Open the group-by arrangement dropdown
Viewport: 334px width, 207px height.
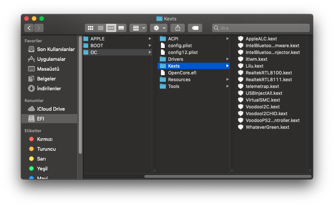138,28
